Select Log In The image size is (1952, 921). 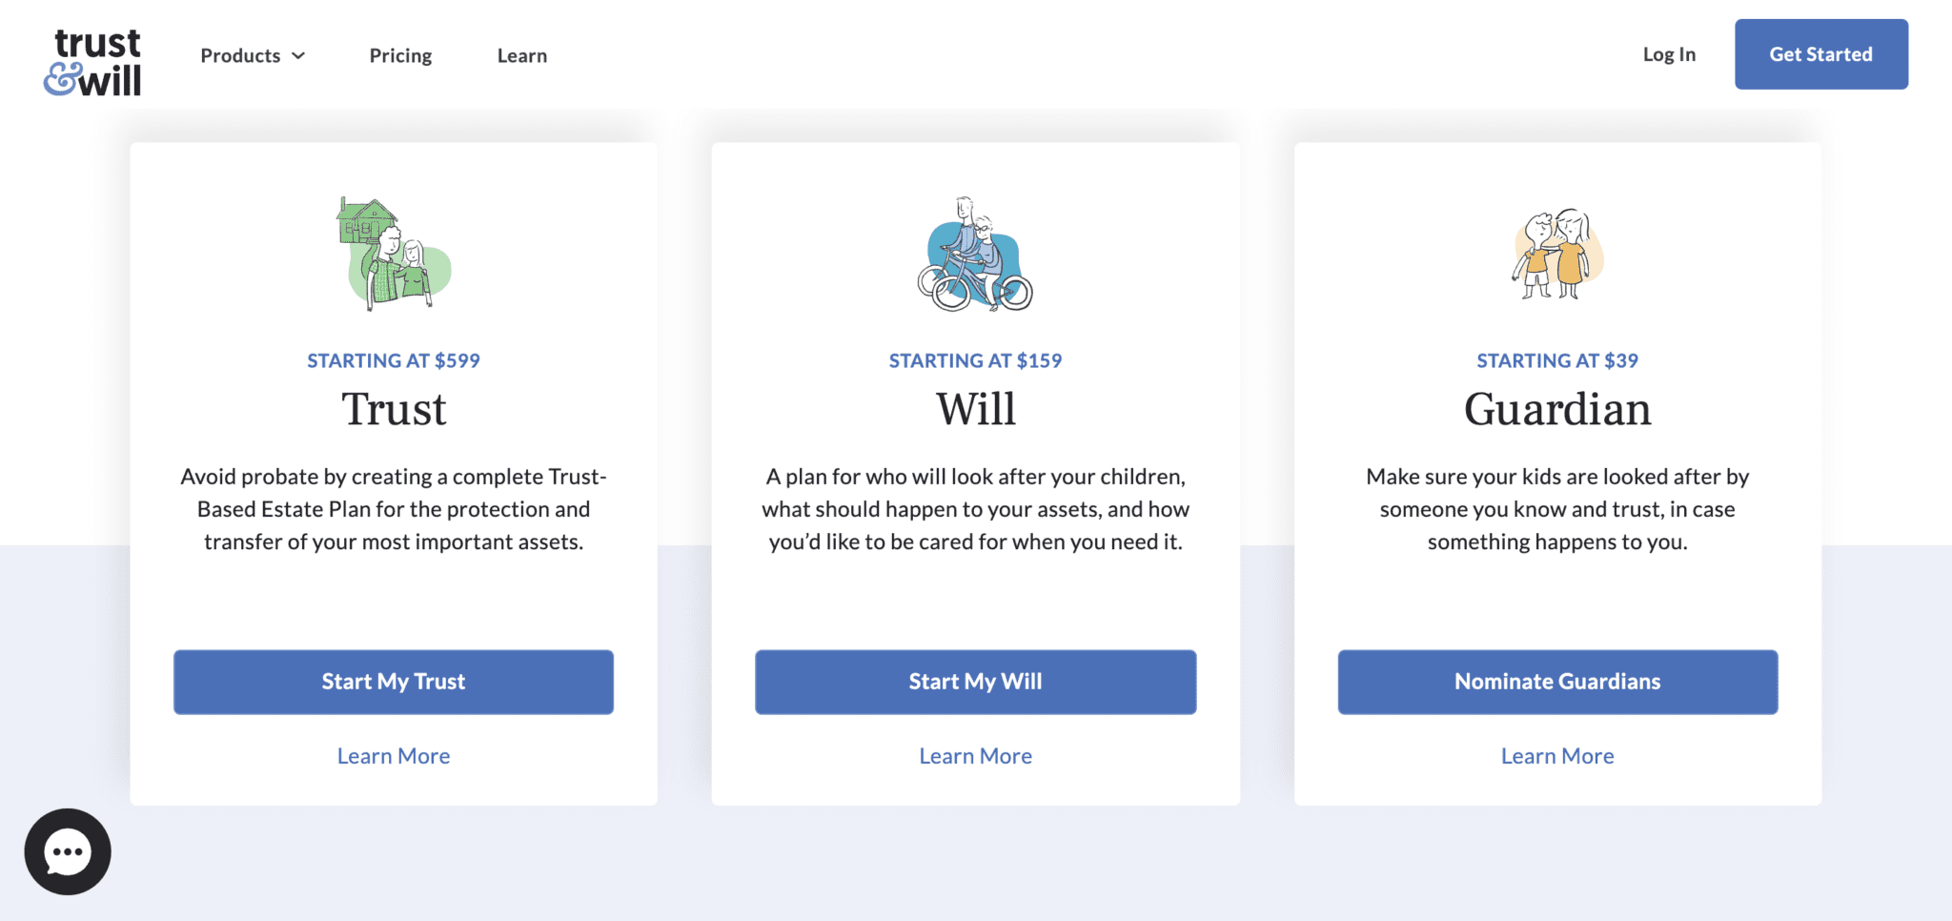(x=1669, y=54)
